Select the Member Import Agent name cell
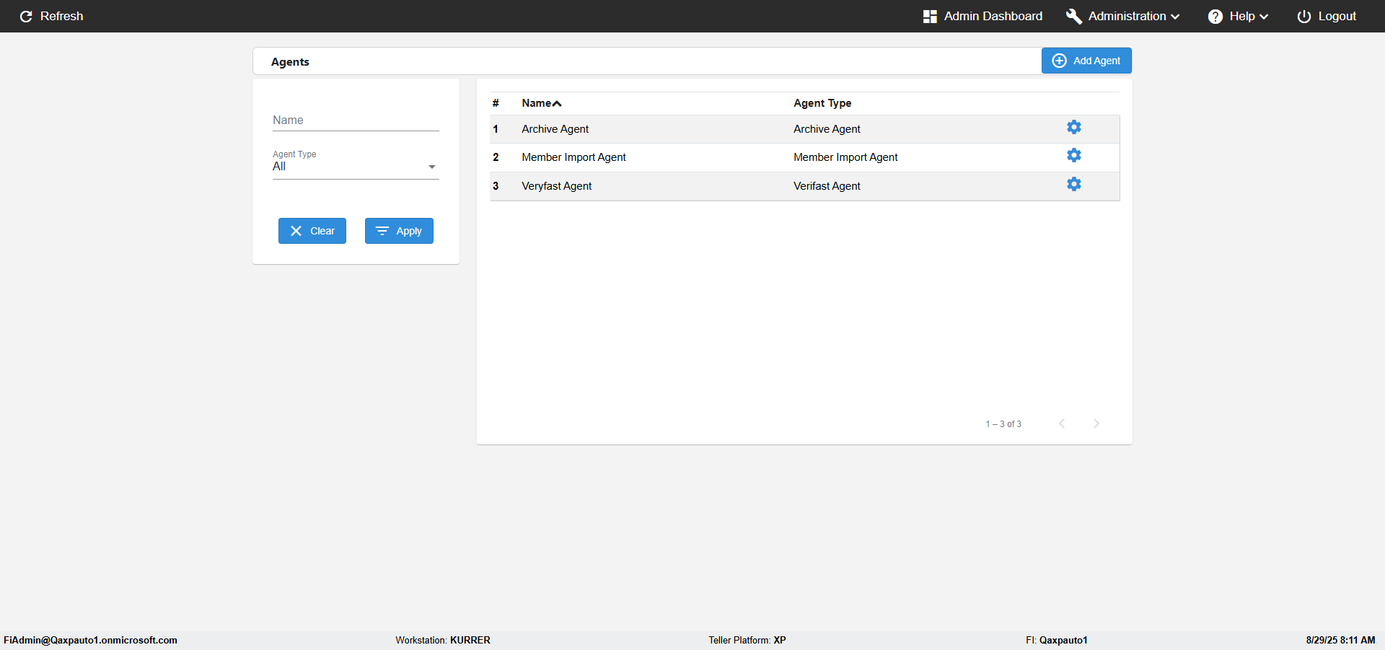The image size is (1385, 650). 573,157
